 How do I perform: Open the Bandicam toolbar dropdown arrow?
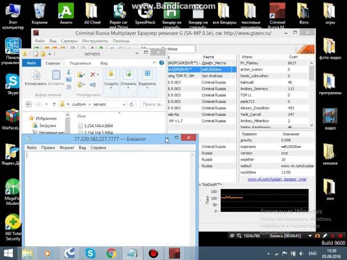310,236
